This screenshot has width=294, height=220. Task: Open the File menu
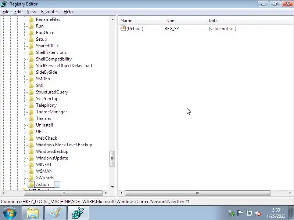click(x=6, y=12)
